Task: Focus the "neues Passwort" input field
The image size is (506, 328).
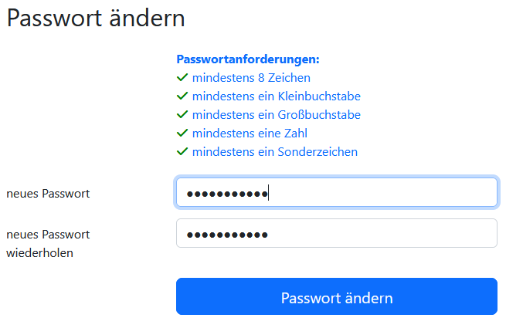Action: (379, 193)
